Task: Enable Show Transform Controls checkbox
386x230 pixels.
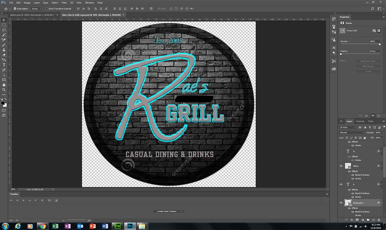Action: [x=47, y=9]
